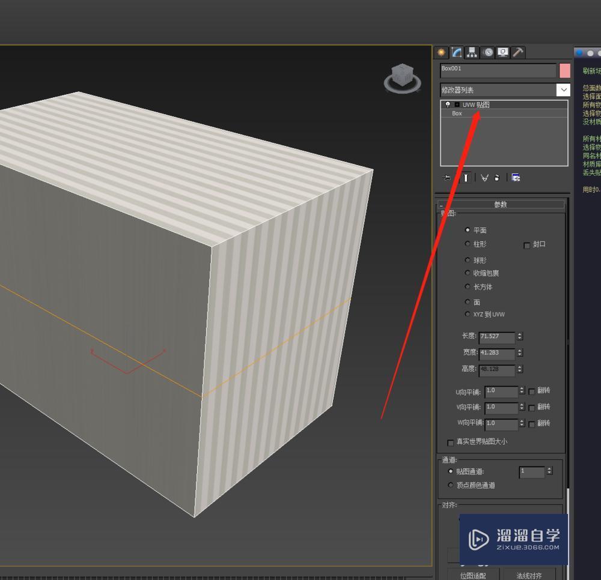Image resolution: width=601 pixels, height=580 pixels.
Task: Enable the 封口 cap checkbox
Action: point(527,244)
